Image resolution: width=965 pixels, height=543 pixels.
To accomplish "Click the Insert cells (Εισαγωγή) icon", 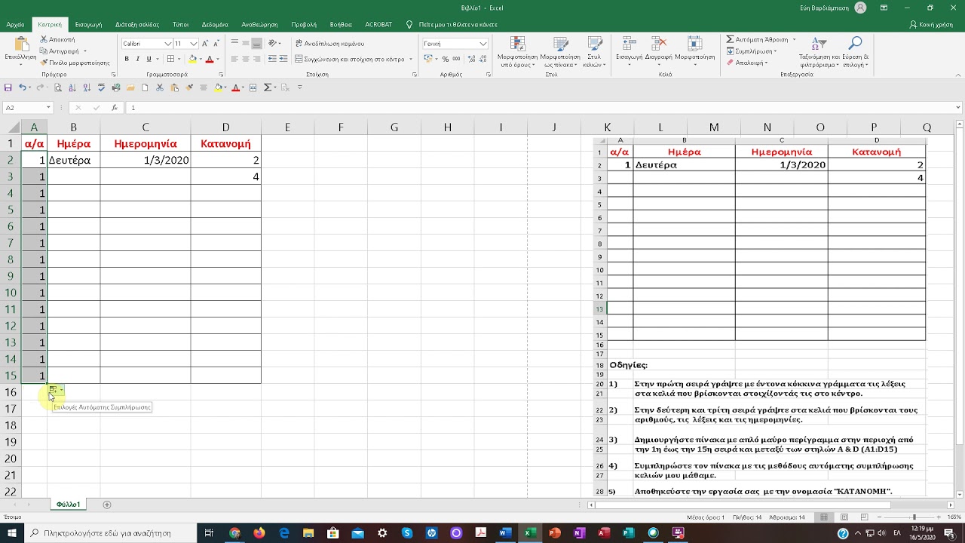I will click(629, 44).
